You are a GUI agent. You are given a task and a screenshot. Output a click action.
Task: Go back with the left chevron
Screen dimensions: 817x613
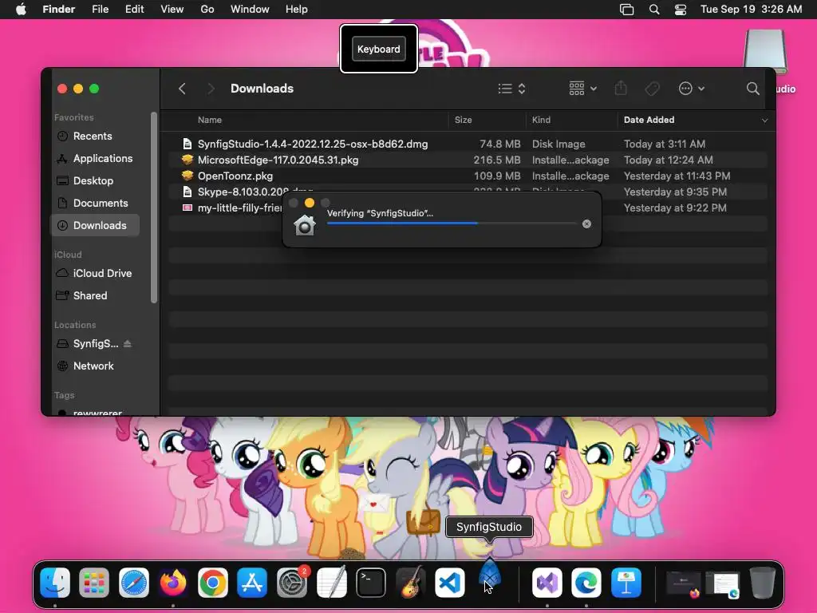(x=182, y=89)
